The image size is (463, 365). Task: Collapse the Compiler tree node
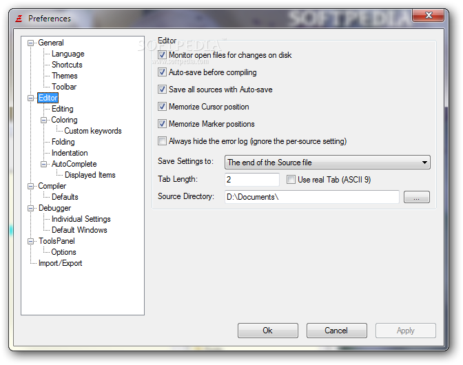point(30,186)
